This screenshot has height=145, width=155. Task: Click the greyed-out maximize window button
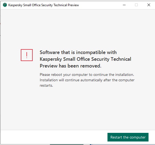click(x=136, y=5)
